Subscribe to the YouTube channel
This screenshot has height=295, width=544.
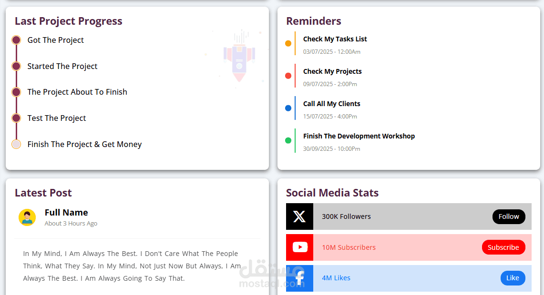(503, 247)
